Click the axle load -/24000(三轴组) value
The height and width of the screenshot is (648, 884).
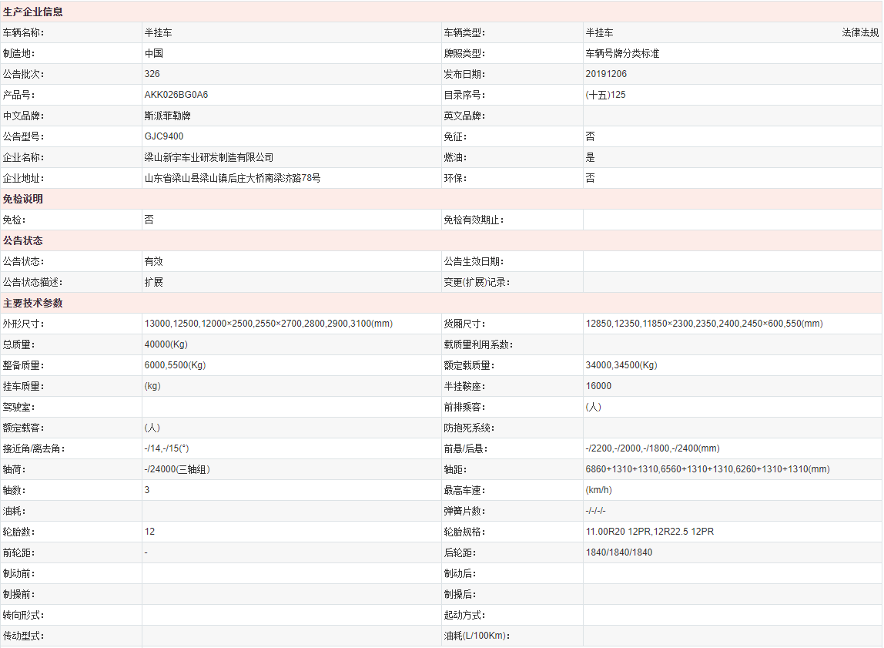coord(177,469)
